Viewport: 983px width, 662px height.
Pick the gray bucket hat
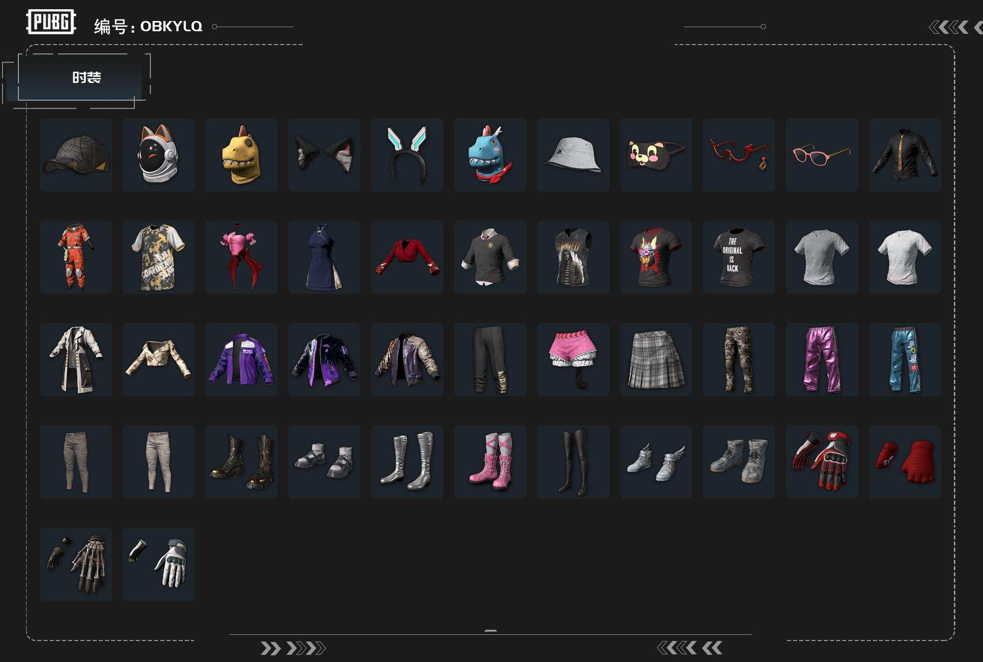tap(573, 155)
